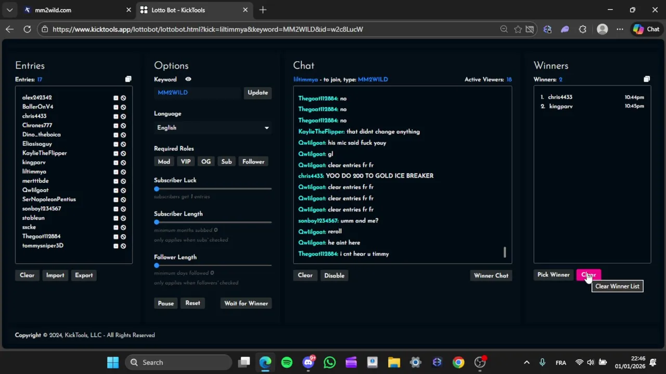Show hidden system tray icons
This screenshot has height=374, width=666.
coord(527,363)
